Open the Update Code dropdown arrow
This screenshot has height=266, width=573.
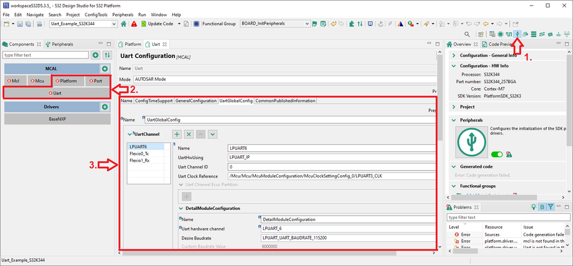point(179,24)
